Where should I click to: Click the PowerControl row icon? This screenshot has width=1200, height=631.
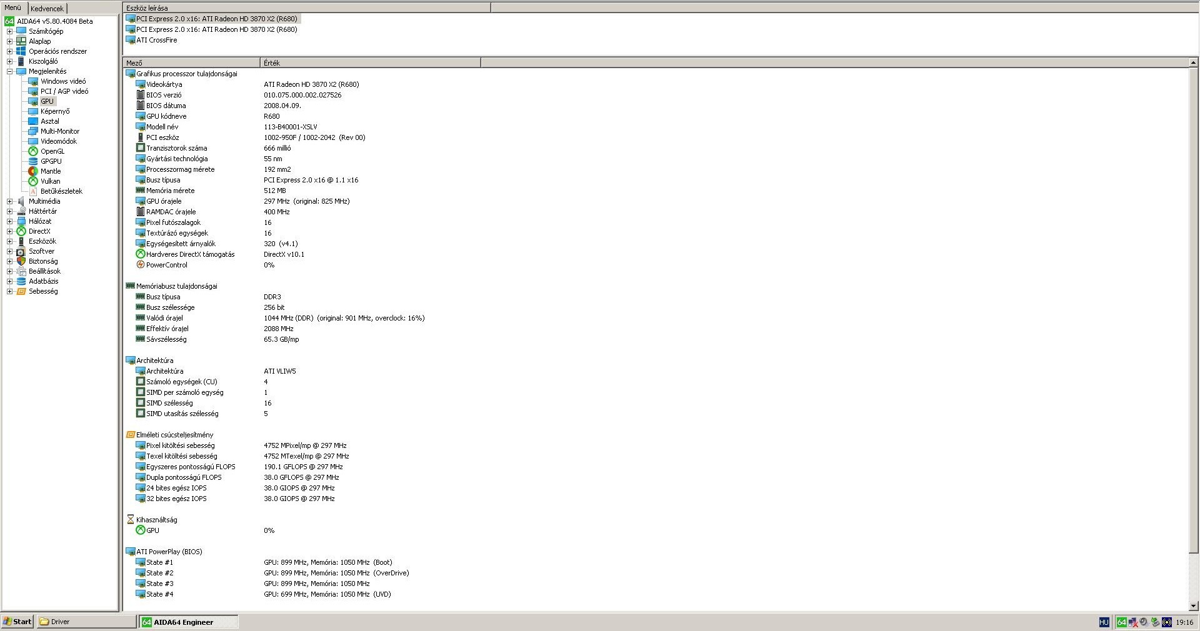pos(141,265)
